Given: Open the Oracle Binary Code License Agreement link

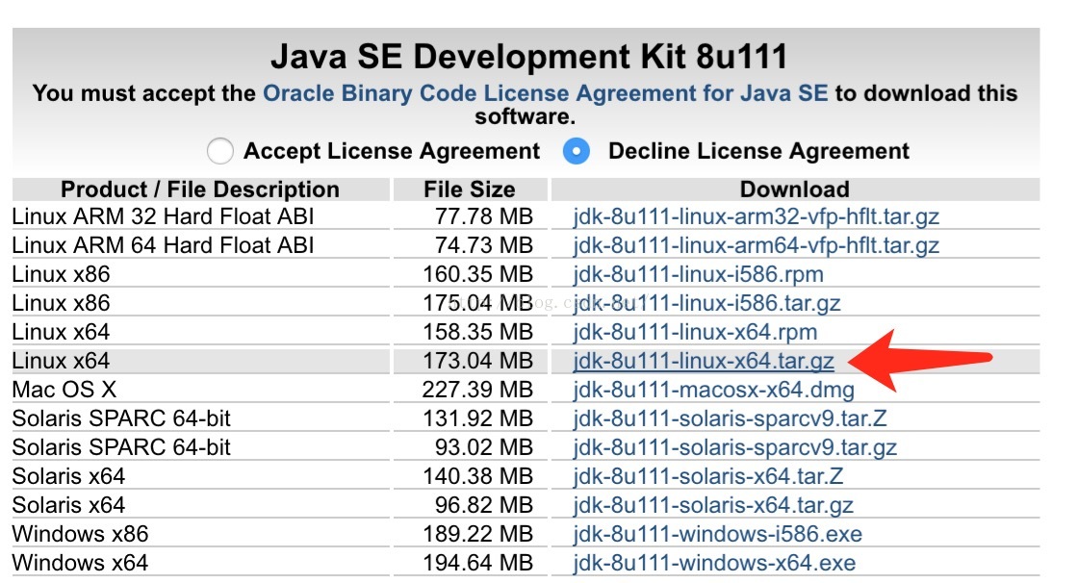Looking at the screenshot, I should click(545, 93).
